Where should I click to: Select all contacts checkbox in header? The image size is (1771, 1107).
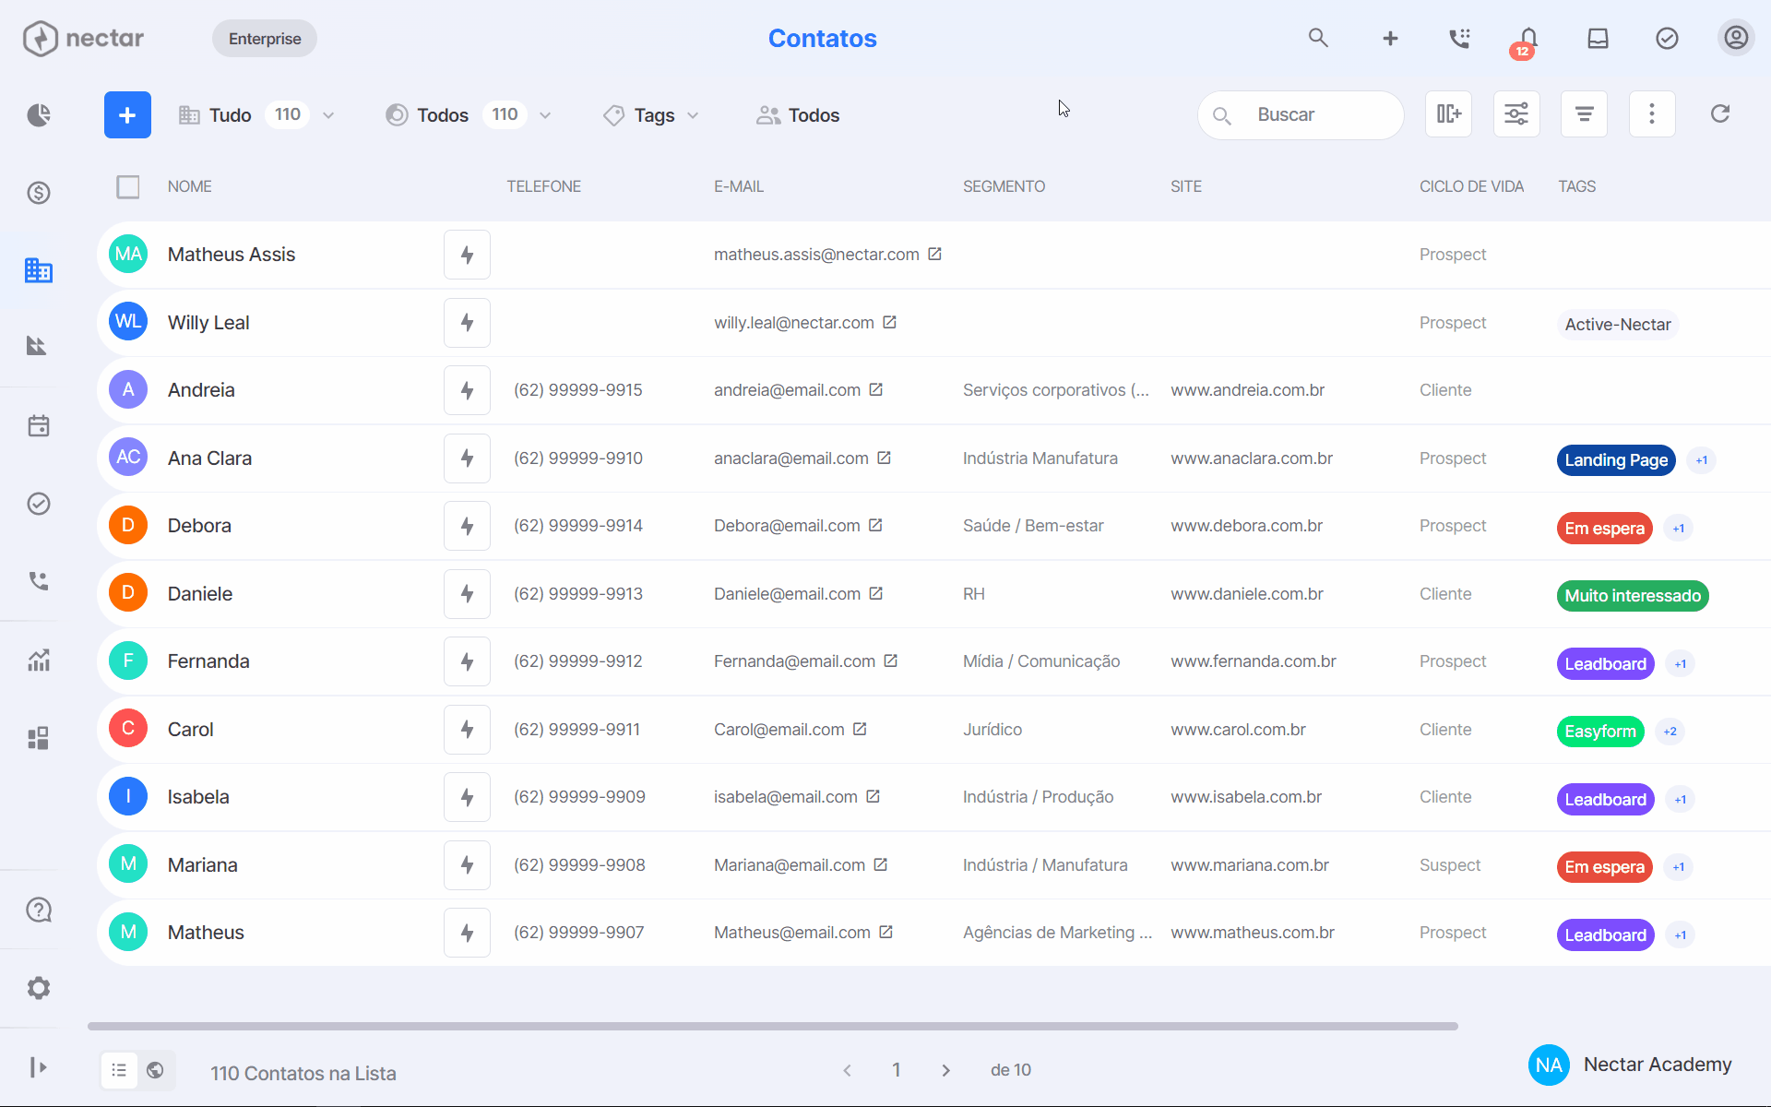[128, 187]
